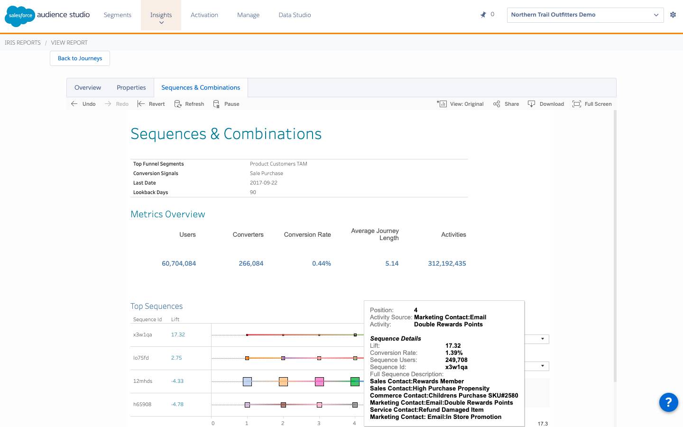Viewport: 683px width, 427px height.
Task: Open the Activation menu
Action: point(204,15)
